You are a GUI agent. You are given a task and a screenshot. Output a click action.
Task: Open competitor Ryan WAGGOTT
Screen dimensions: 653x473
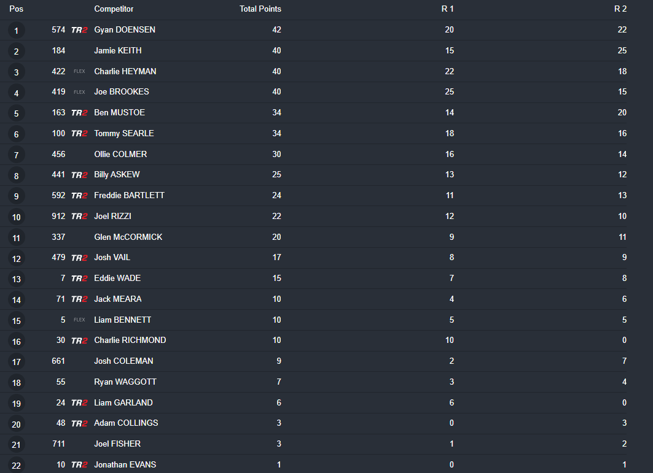pos(125,382)
